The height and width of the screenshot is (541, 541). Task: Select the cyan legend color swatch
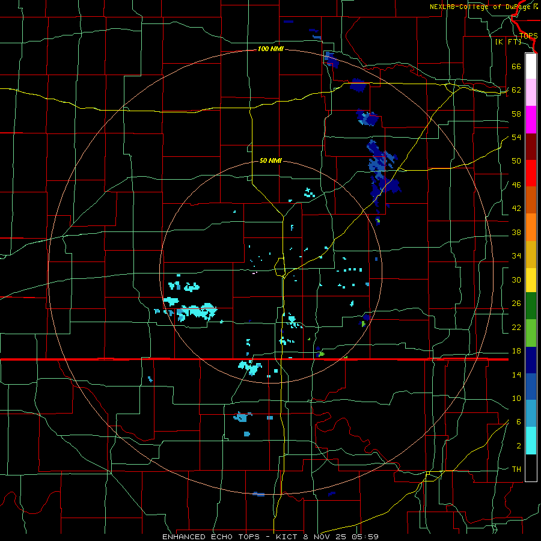(x=531, y=441)
